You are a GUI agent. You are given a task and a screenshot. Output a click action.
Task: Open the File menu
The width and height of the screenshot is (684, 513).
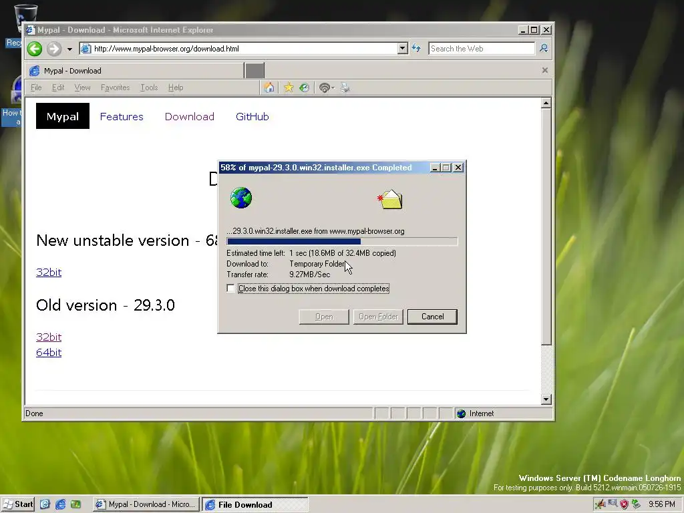[36, 88]
